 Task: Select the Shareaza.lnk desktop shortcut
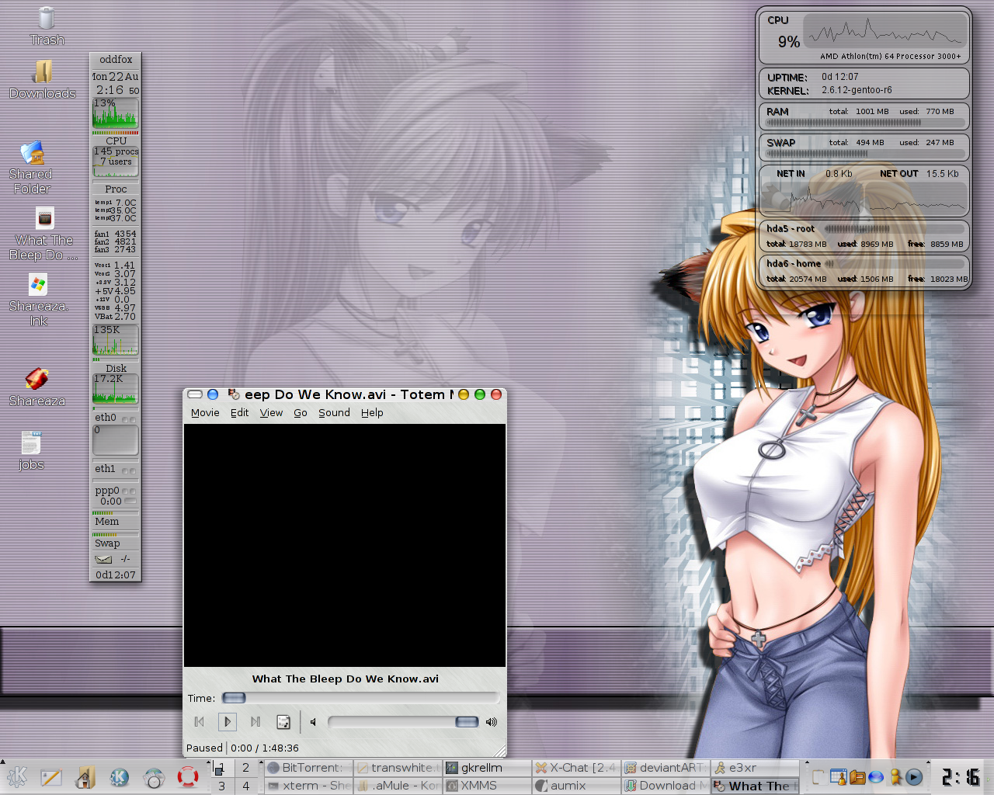38,300
